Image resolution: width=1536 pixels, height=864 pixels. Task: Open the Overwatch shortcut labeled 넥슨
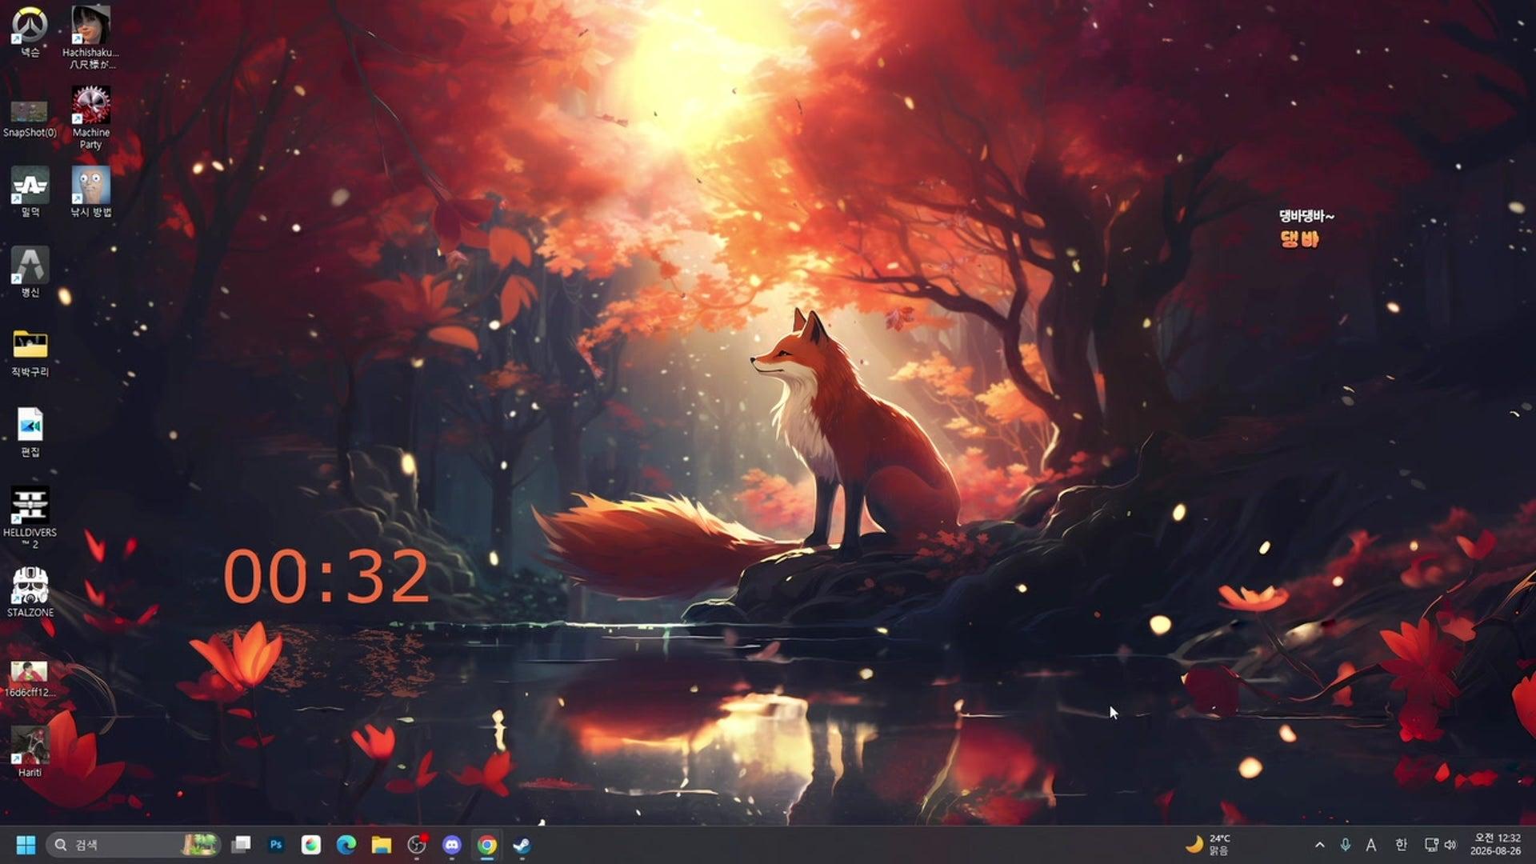click(30, 31)
